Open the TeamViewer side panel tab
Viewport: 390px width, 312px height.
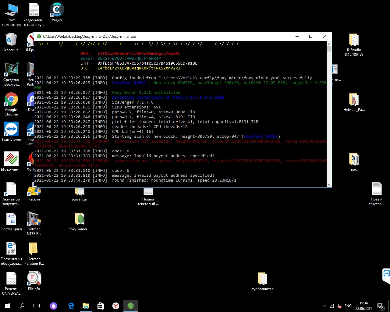[386, 276]
